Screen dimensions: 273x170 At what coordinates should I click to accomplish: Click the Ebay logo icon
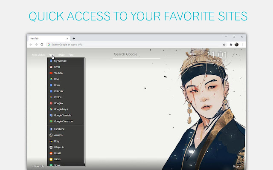point(51,141)
